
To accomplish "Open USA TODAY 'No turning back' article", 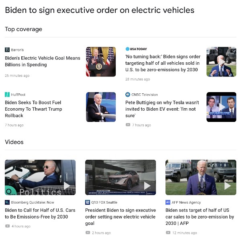I will click(x=163, y=63).
